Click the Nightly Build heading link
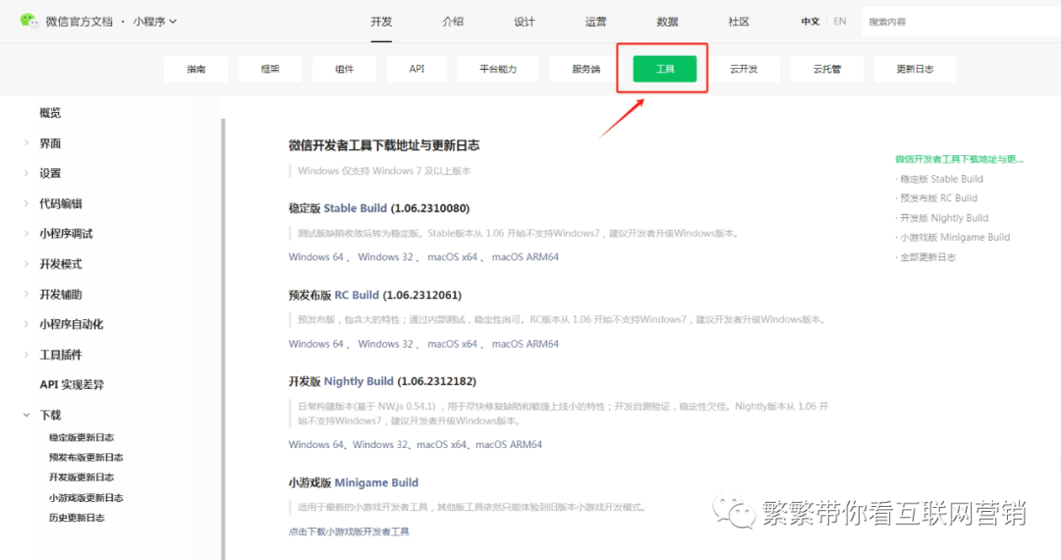Viewport: 1061px width, 560px height. coord(359,381)
